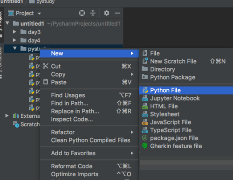The width and height of the screenshot is (233, 180).
Task: Choose Find Usages
Action: [89, 95]
